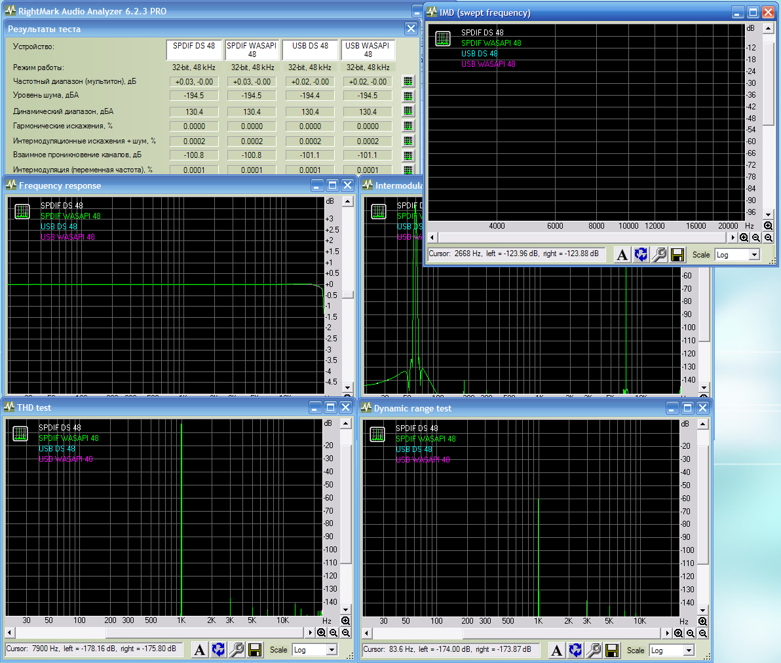The width and height of the screenshot is (781, 663).
Task: Click USB DS 48 legend entry in THD test
Action: coord(57,449)
